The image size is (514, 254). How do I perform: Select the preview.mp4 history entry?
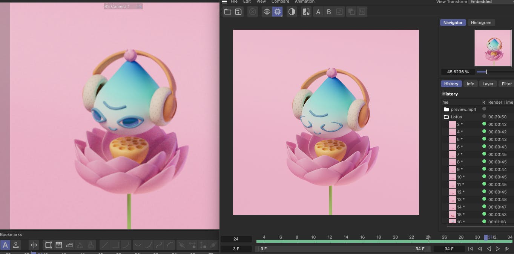(x=463, y=109)
